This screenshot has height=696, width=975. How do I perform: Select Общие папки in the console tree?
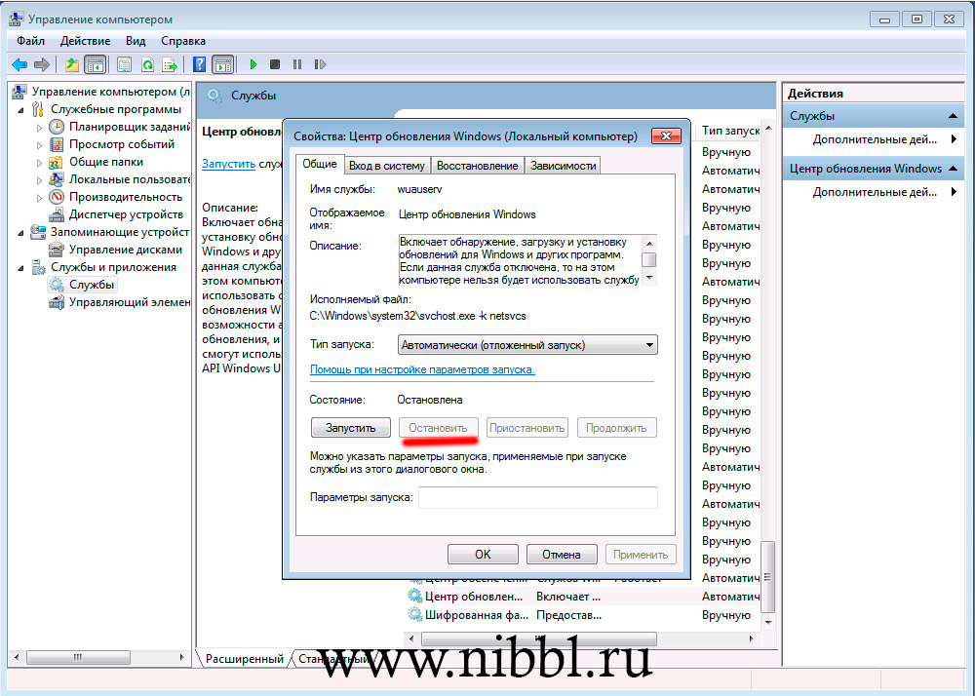[106, 162]
